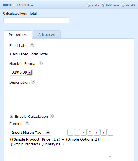Viewport: 138px width, 161px height.
Task: Click the Duplicate field icon
Action: pyautogui.click(x=103, y=5)
